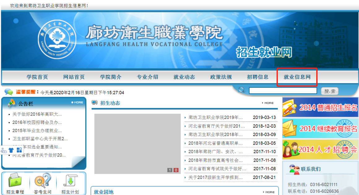
Task: Select slide 1 indicator on image carousel
Action: [170, 170]
